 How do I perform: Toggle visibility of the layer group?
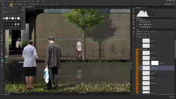137,50
